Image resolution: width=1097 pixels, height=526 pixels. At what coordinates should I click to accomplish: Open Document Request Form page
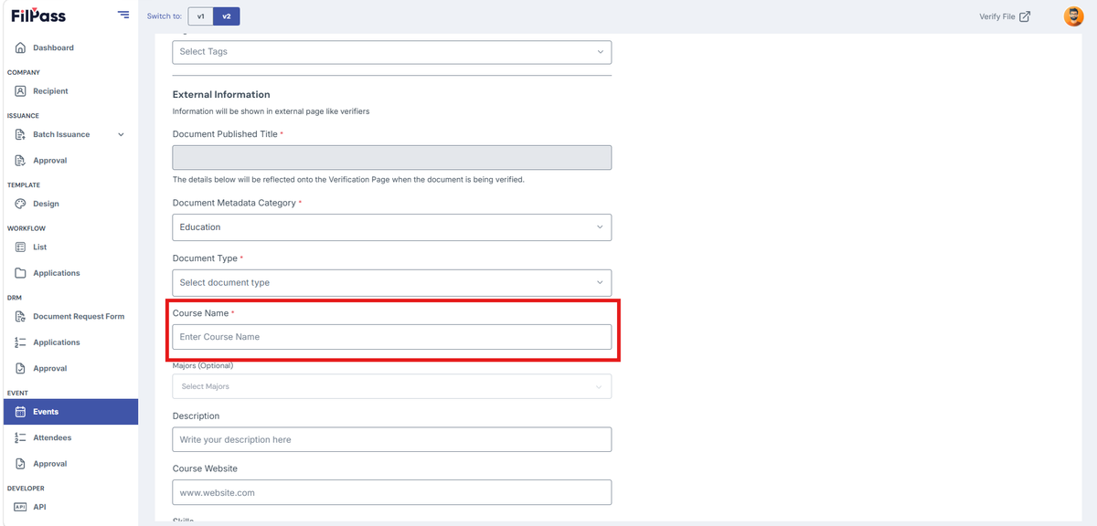(79, 317)
